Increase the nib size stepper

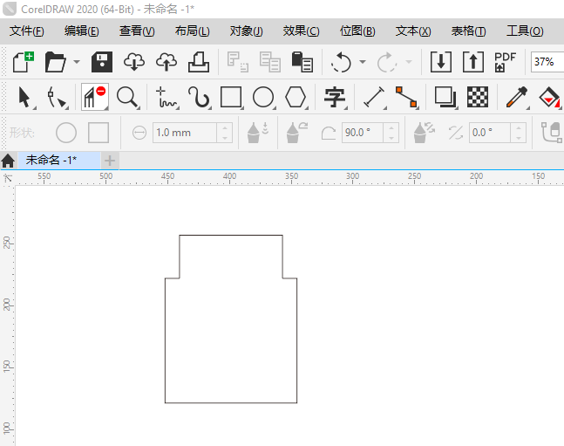point(225,127)
